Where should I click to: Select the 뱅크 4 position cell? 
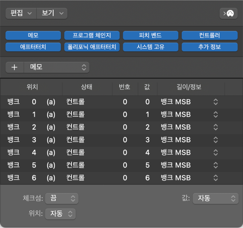click(31, 153)
